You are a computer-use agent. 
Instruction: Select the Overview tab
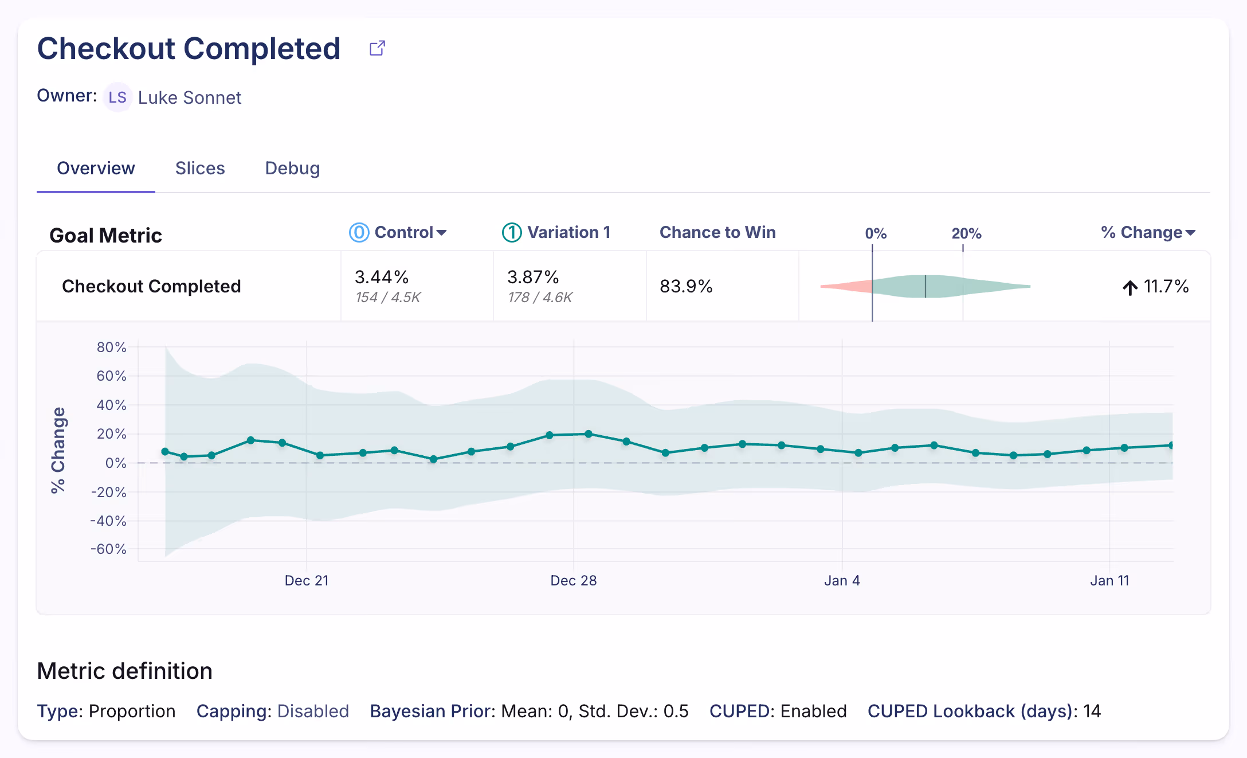pyautogui.click(x=96, y=168)
